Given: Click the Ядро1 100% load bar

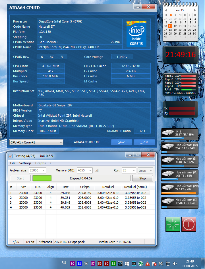Looking at the screenshot, I should 189,76.
